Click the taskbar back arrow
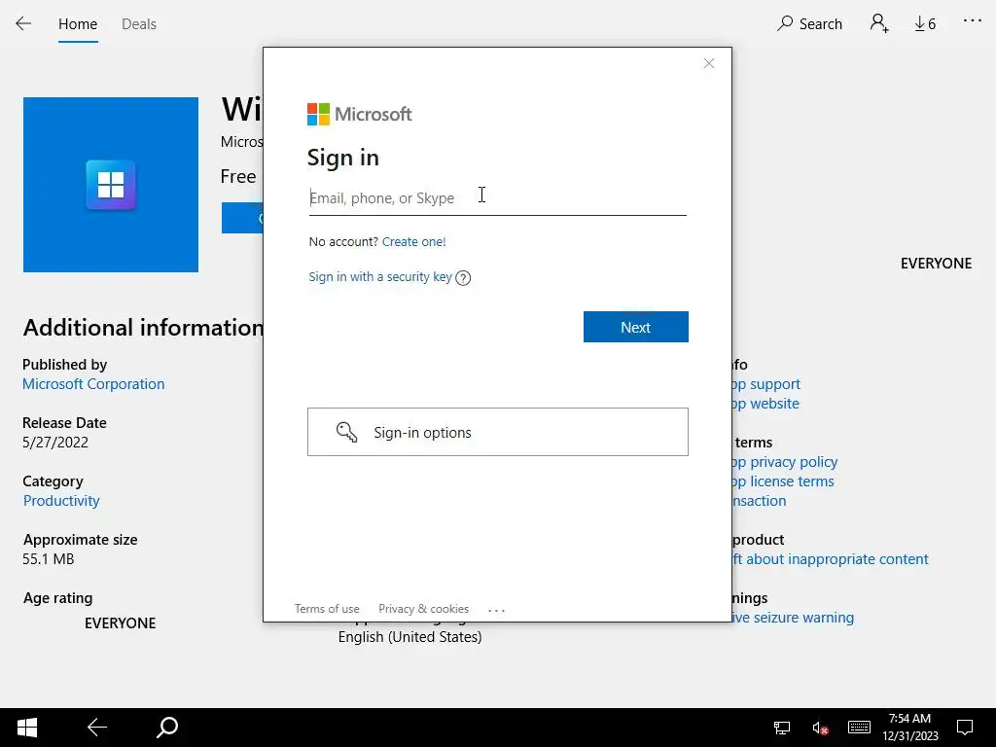 tap(97, 728)
